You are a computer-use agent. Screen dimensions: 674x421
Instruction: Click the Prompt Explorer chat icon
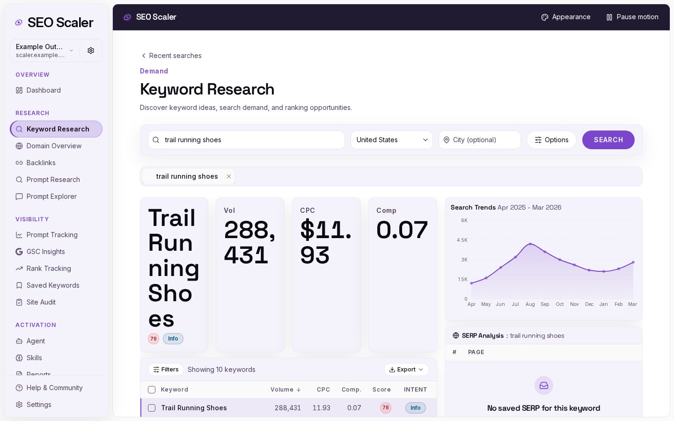click(19, 196)
